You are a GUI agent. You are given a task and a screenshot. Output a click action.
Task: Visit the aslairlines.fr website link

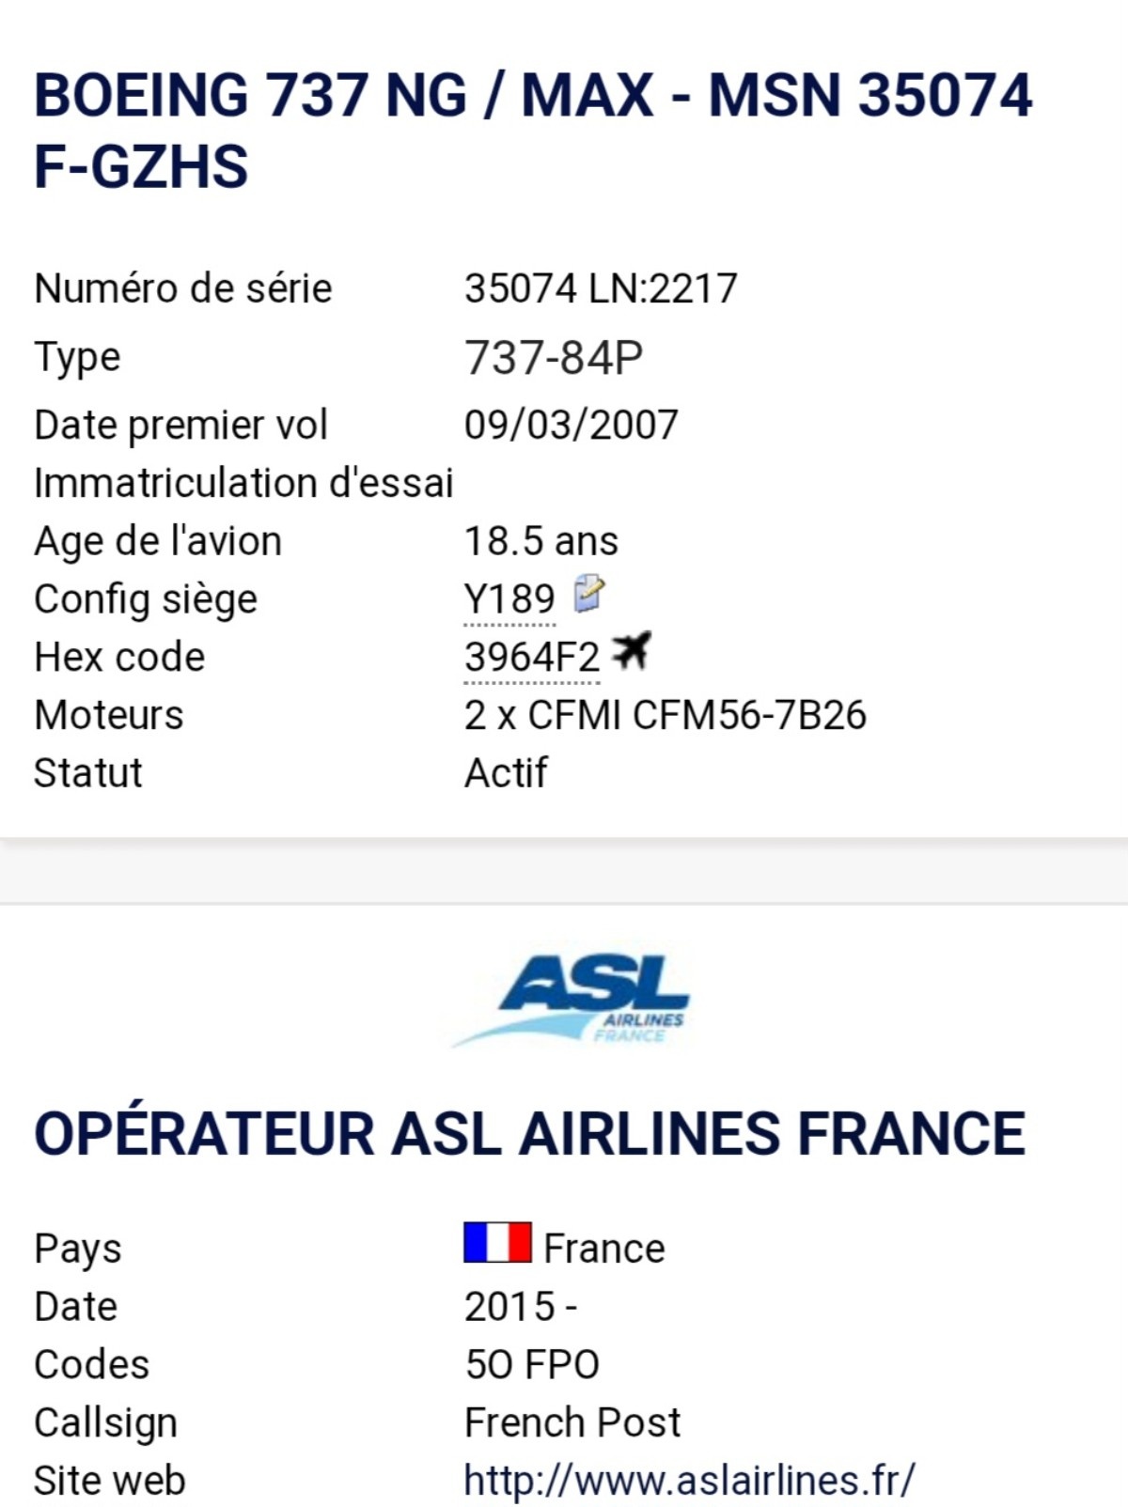click(689, 1481)
